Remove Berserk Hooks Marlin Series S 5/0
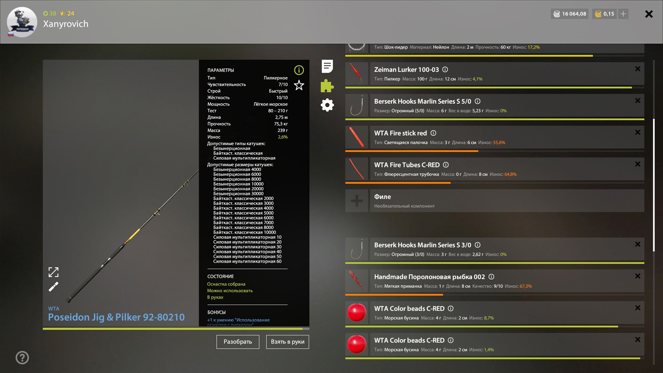 click(637, 101)
